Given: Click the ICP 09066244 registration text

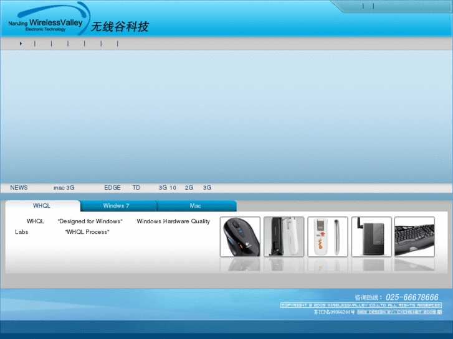Looking at the screenshot, I should pos(334,312).
